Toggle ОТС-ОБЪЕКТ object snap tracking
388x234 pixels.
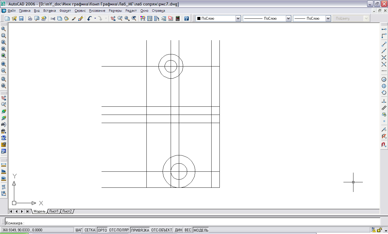(162, 230)
